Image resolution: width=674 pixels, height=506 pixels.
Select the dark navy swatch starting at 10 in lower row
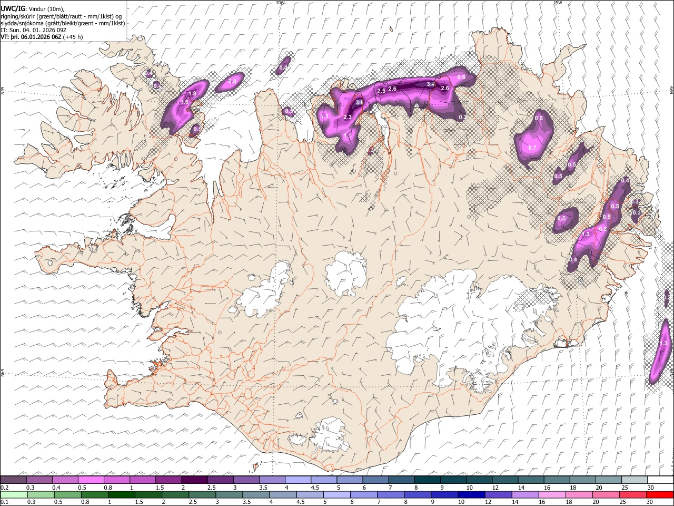[471, 495]
